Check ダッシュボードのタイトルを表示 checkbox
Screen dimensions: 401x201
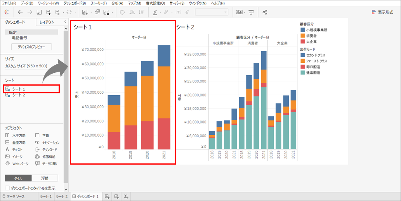(7, 188)
